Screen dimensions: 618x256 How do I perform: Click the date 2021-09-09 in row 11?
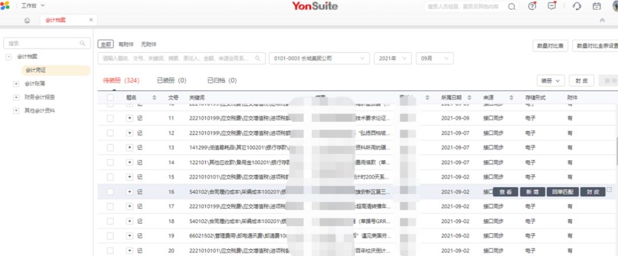(455, 118)
